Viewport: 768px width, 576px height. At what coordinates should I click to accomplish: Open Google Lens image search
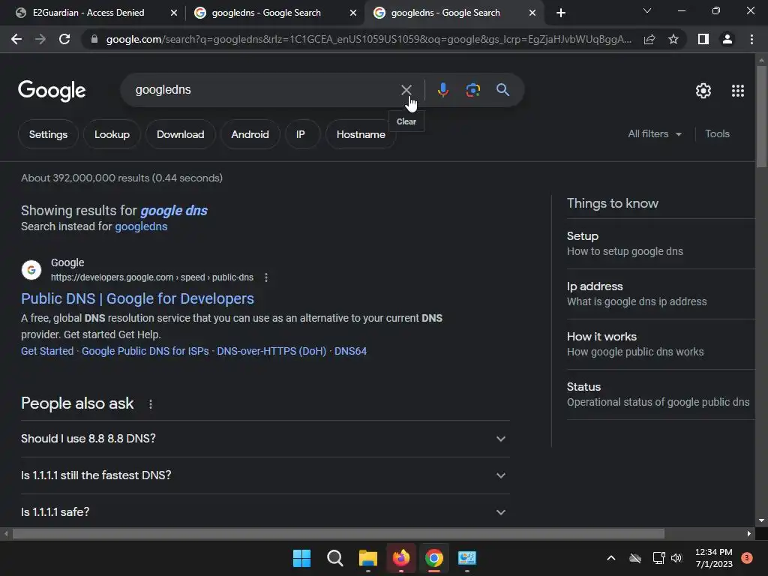[472, 90]
